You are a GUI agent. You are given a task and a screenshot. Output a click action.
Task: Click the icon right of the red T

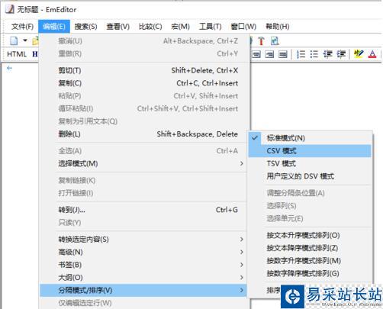[x=275, y=41]
